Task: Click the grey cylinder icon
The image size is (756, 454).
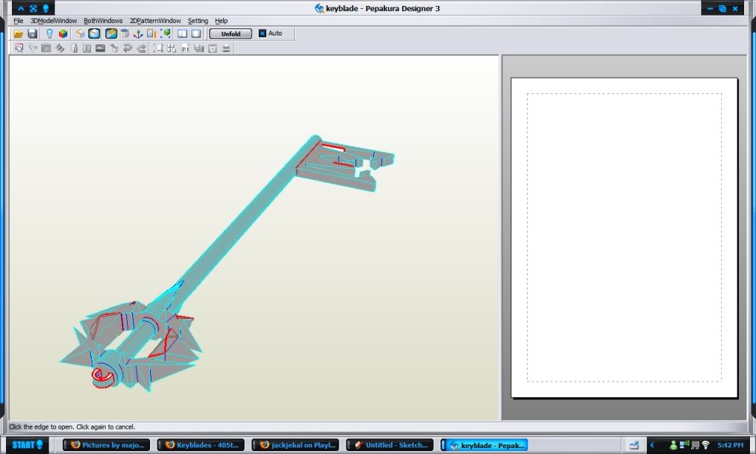Action: click(x=124, y=34)
